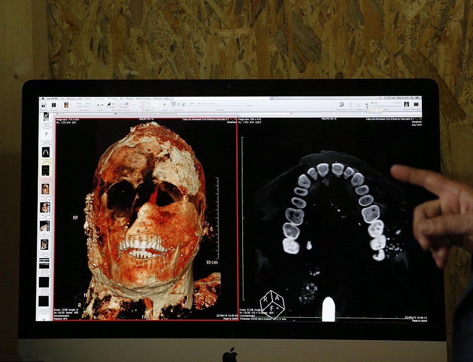Click the orientation cube in right viewer
Image resolution: width=473 pixels, height=362 pixels.
pos(272,304)
